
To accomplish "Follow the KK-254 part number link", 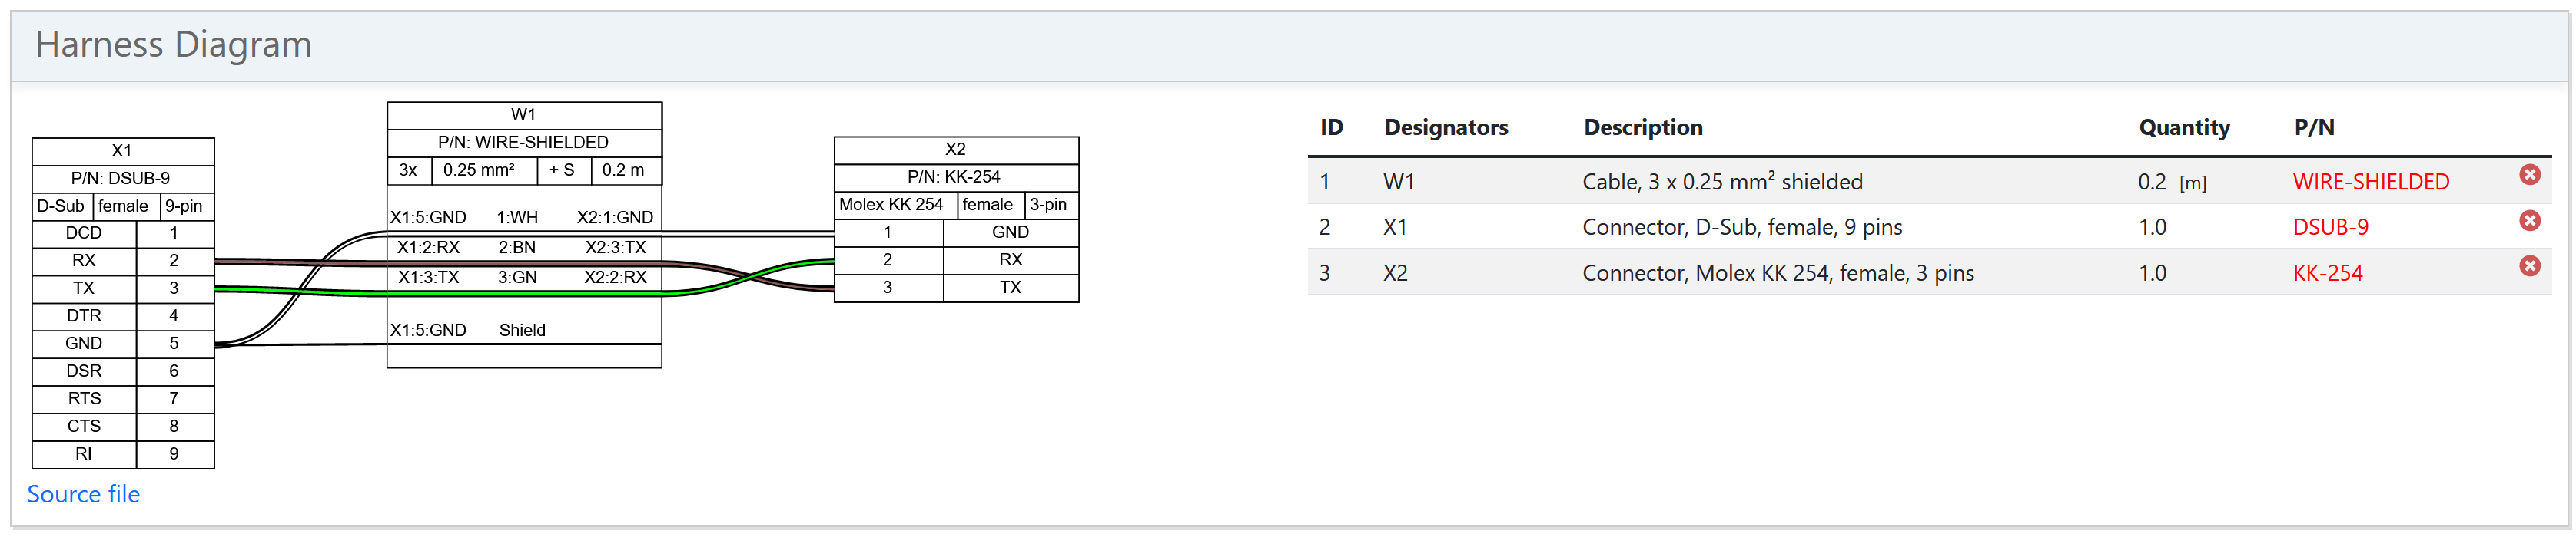I will click(2326, 274).
